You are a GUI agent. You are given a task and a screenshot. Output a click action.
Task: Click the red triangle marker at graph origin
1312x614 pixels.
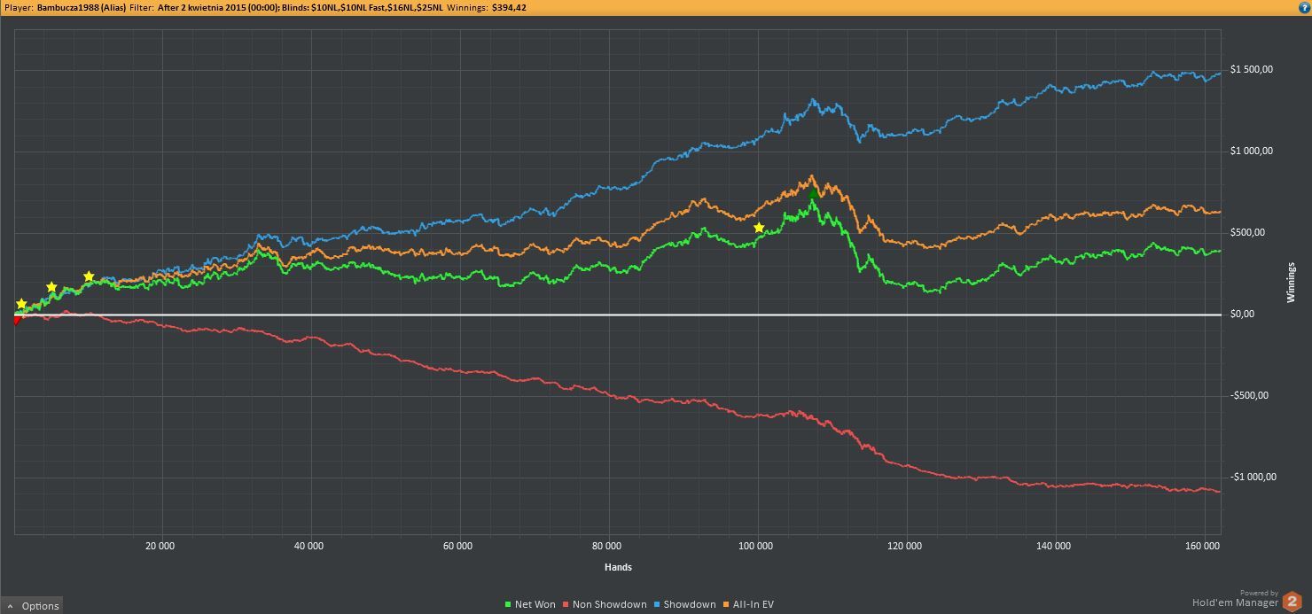coord(17,321)
